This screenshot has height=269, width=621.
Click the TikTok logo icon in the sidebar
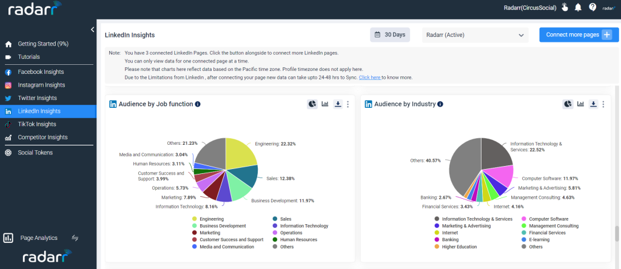tap(8, 124)
